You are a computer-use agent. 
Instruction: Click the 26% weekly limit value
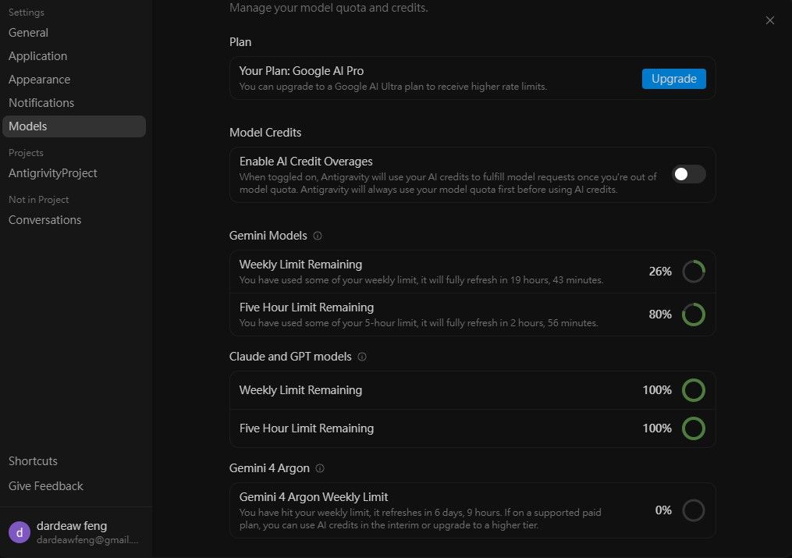(x=660, y=272)
